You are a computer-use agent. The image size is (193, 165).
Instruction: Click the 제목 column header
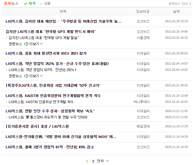pyautogui.click(x=63, y=11)
